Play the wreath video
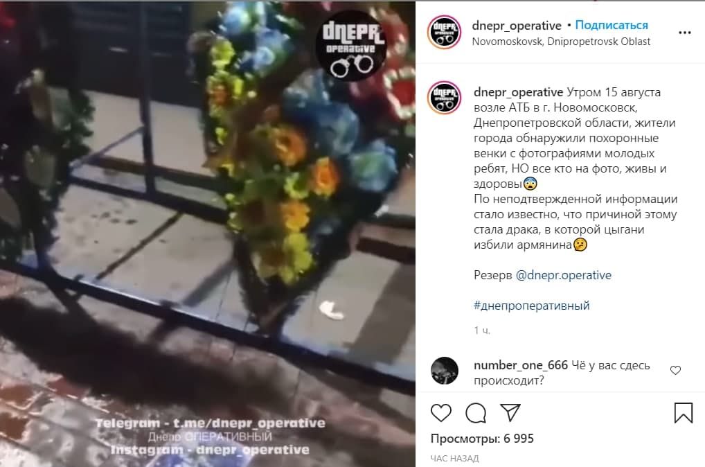Screen dimensions: 705x467 pyautogui.click(x=207, y=233)
